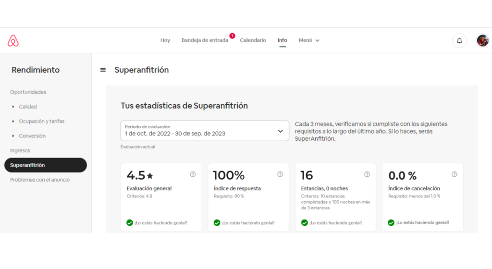Click help icon on Estancias card
Image resolution: width=492 pixels, height=269 pixels.
click(367, 174)
